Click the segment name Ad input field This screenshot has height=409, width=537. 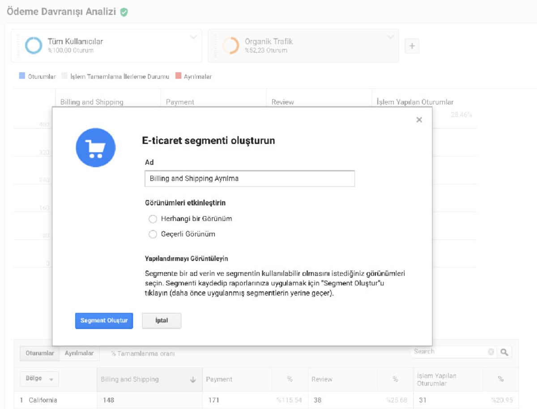coord(250,178)
